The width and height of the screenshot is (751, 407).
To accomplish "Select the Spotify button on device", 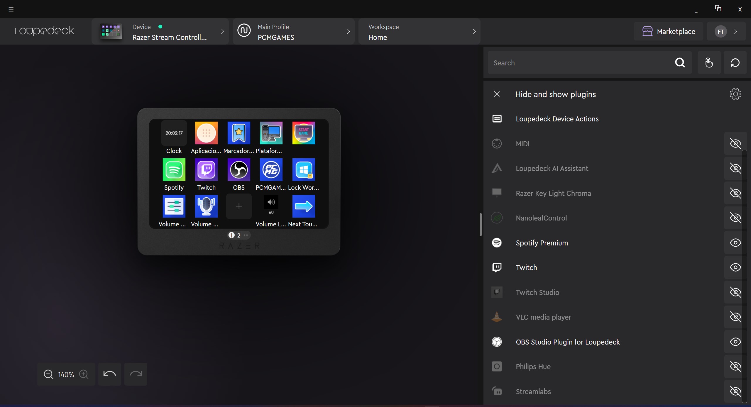I will (174, 169).
